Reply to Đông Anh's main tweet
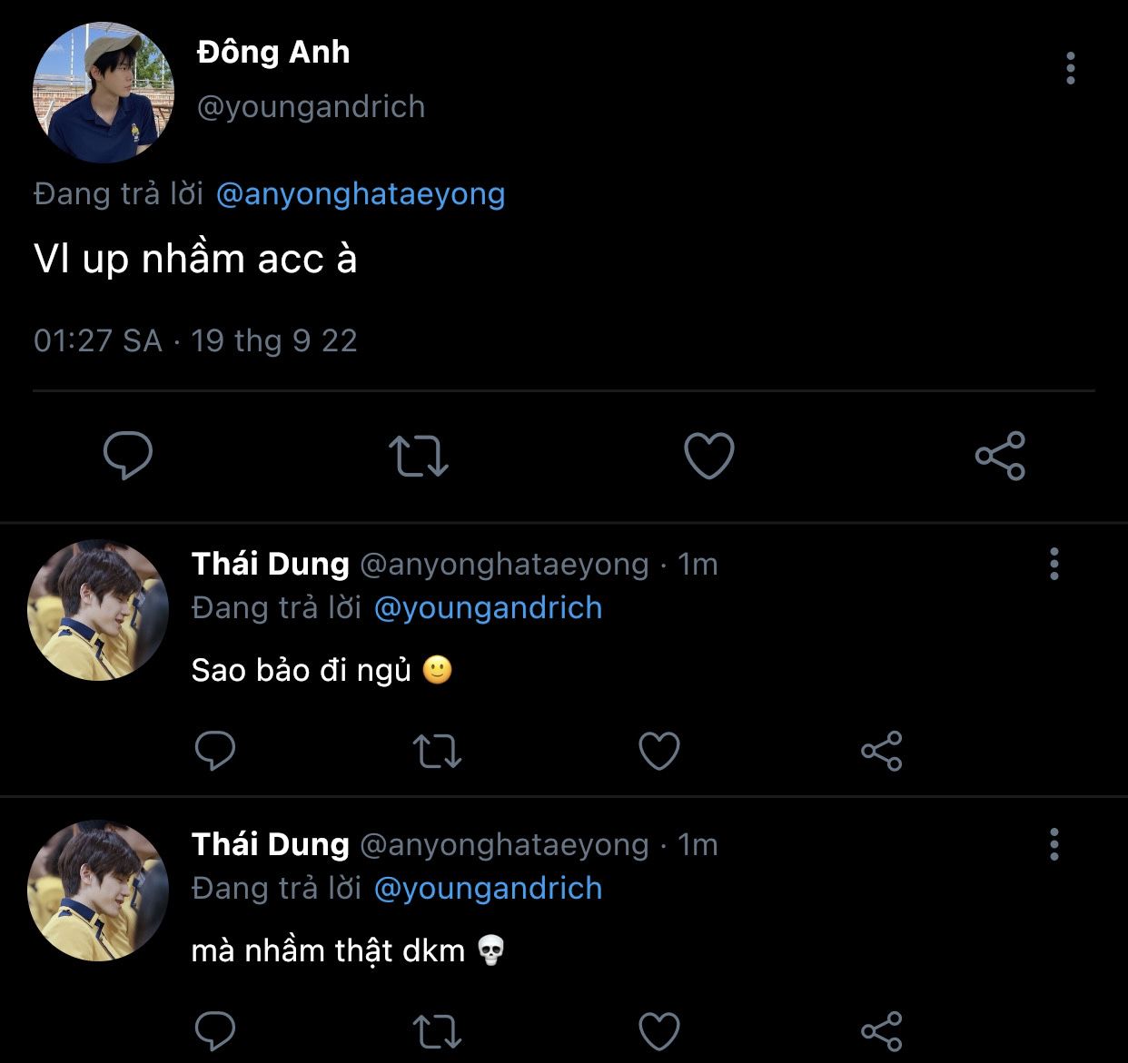 pyautogui.click(x=128, y=455)
